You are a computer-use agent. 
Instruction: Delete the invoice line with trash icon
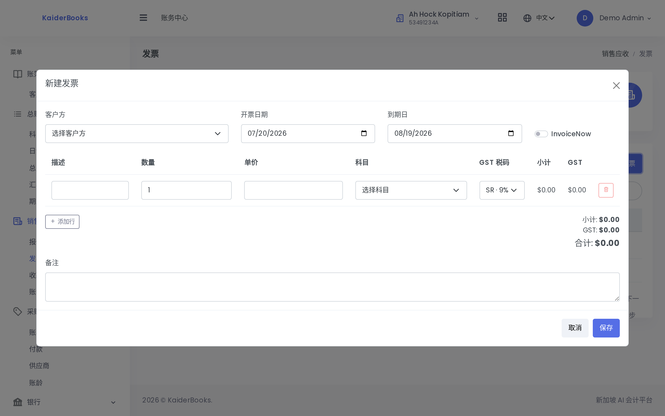click(x=606, y=190)
